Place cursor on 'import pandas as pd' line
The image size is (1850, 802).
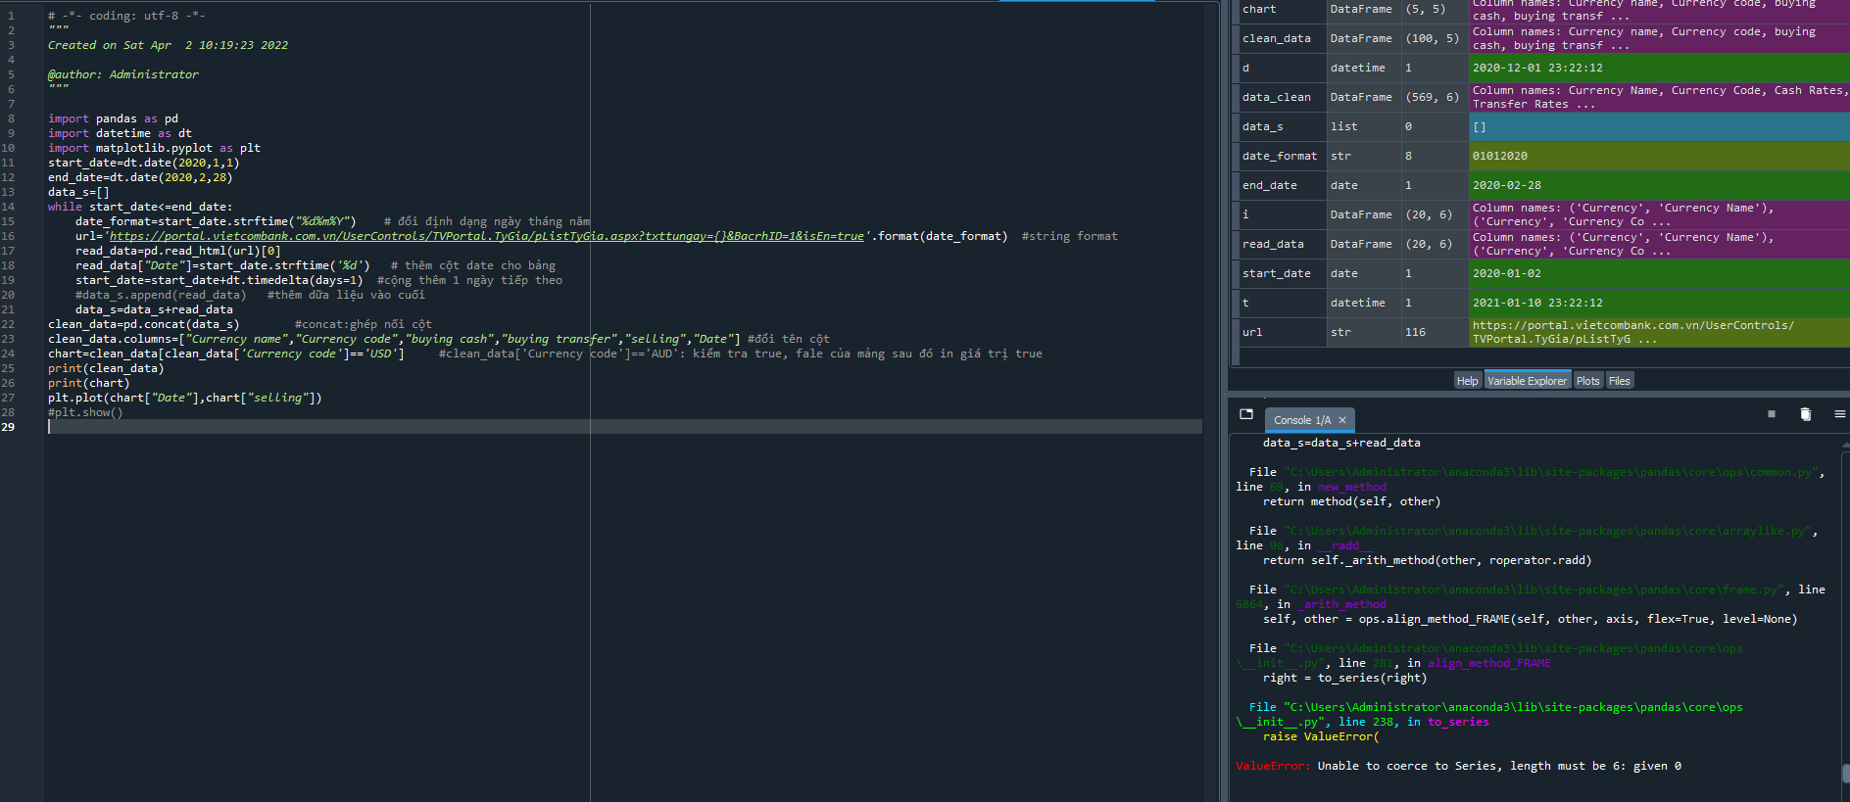point(113,118)
